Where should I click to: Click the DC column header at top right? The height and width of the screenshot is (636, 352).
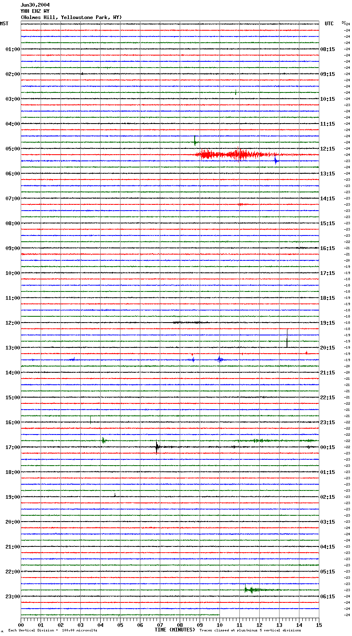point(344,22)
